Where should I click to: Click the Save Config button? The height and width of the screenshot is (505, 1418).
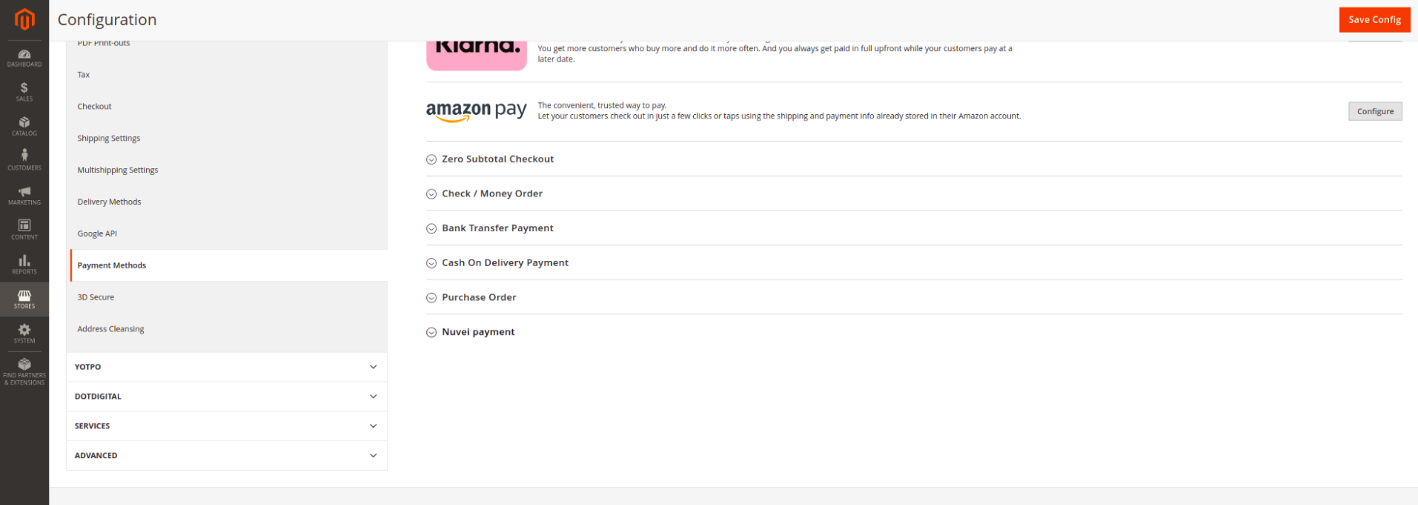point(1374,20)
